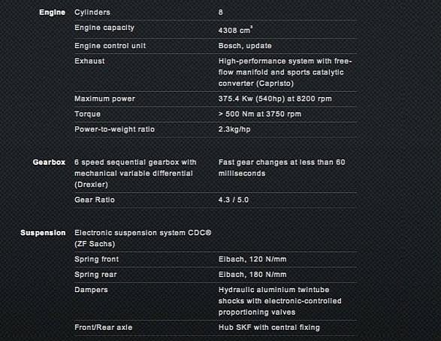The width and height of the screenshot is (441, 341).
Task: Select the Gearbox section heading
Action: (49, 162)
